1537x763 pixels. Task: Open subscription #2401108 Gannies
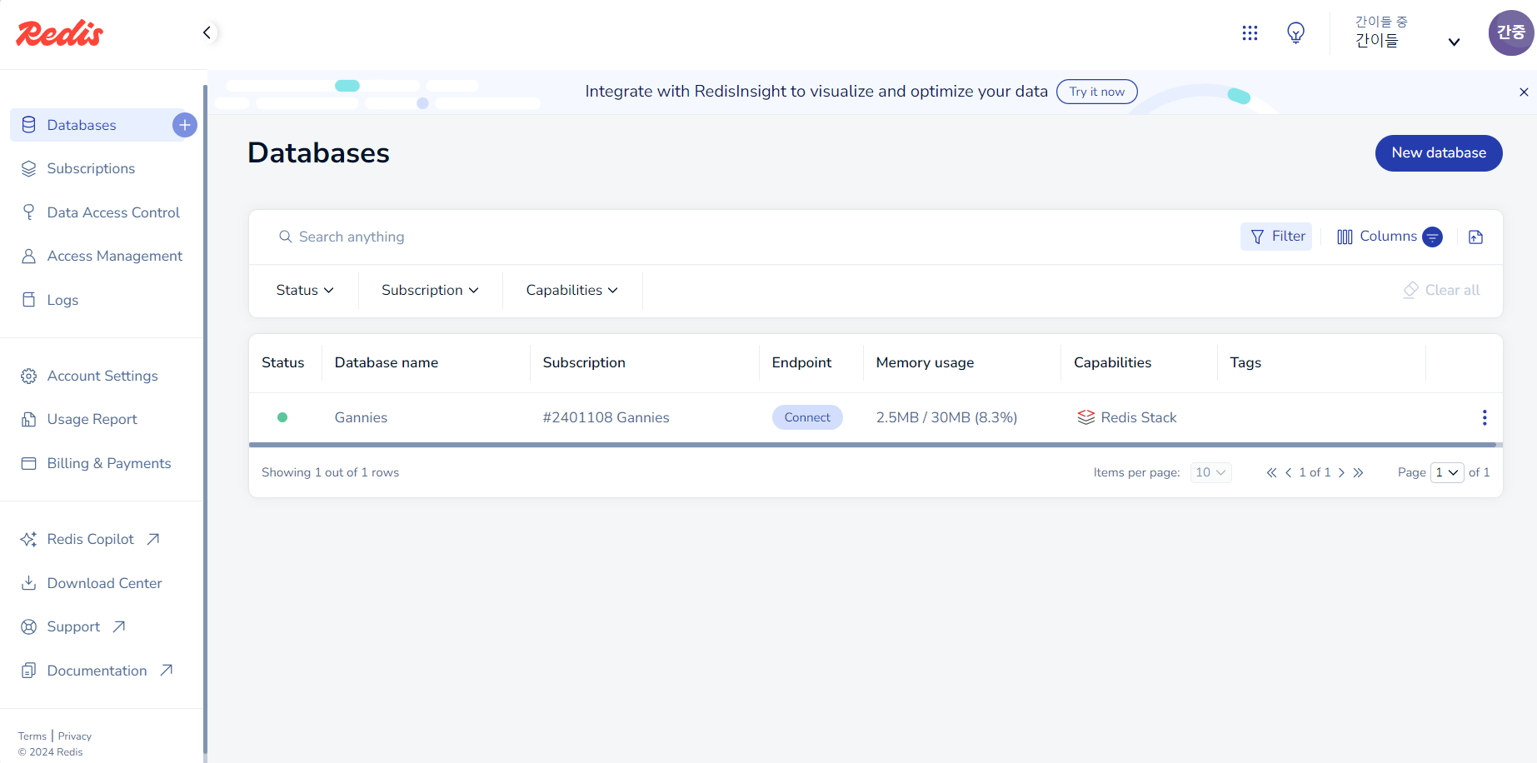click(x=606, y=417)
